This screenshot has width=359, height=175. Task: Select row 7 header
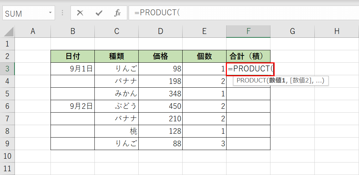click(7, 119)
